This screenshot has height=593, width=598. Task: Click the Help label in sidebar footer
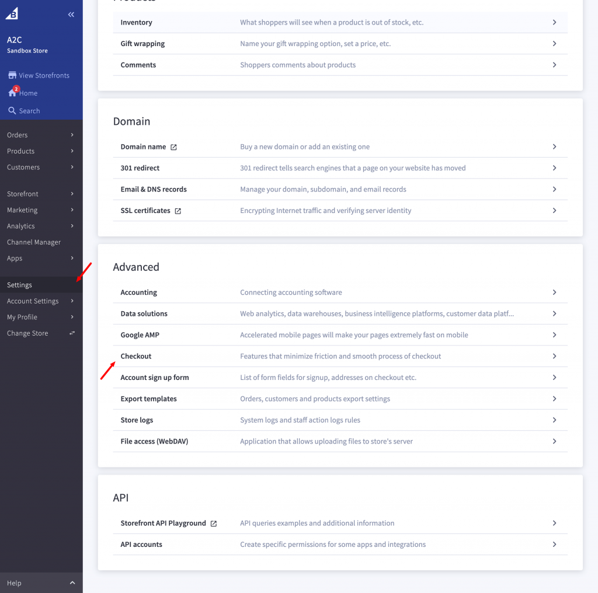tap(14, 583)
